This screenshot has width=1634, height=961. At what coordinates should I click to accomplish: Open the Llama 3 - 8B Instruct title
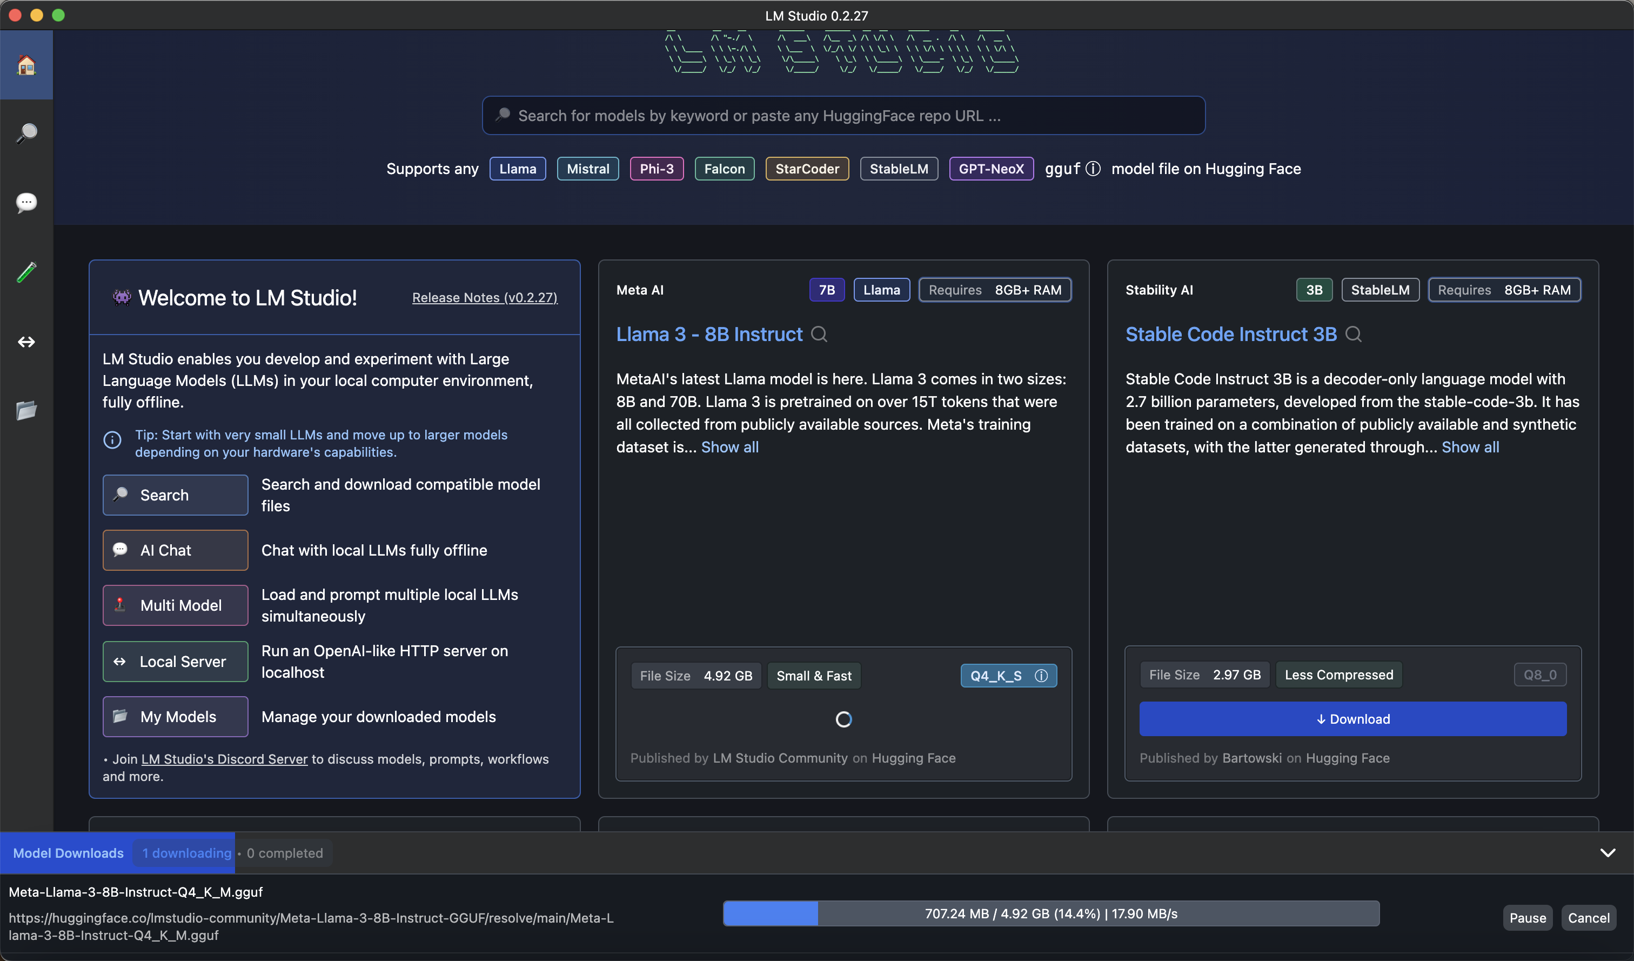tap(709, 334)
